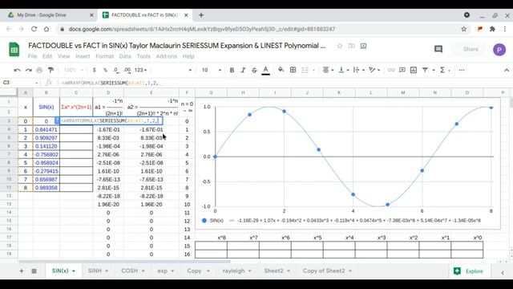
Task: Open the Add-ons menu
Action: point(167,56)
